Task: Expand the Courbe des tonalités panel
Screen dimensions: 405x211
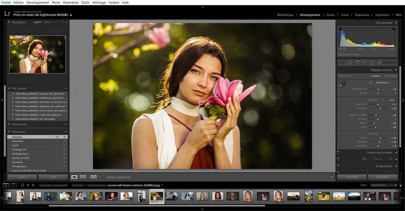Action: click(x=396, y=152)
